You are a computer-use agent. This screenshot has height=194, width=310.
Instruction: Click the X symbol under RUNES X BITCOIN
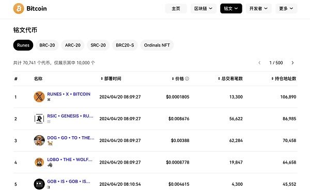coord(49,100)
